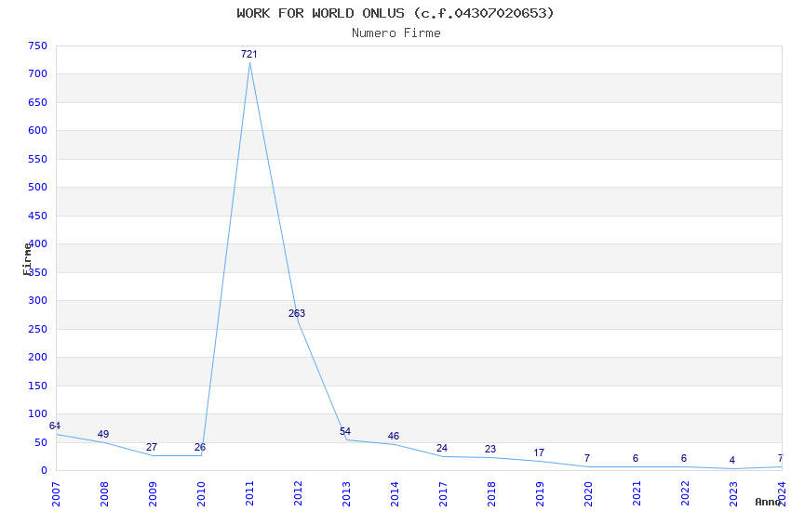Click x-axis year label 2012
Viewport: 791px width, 511px height.
(298, 494)
